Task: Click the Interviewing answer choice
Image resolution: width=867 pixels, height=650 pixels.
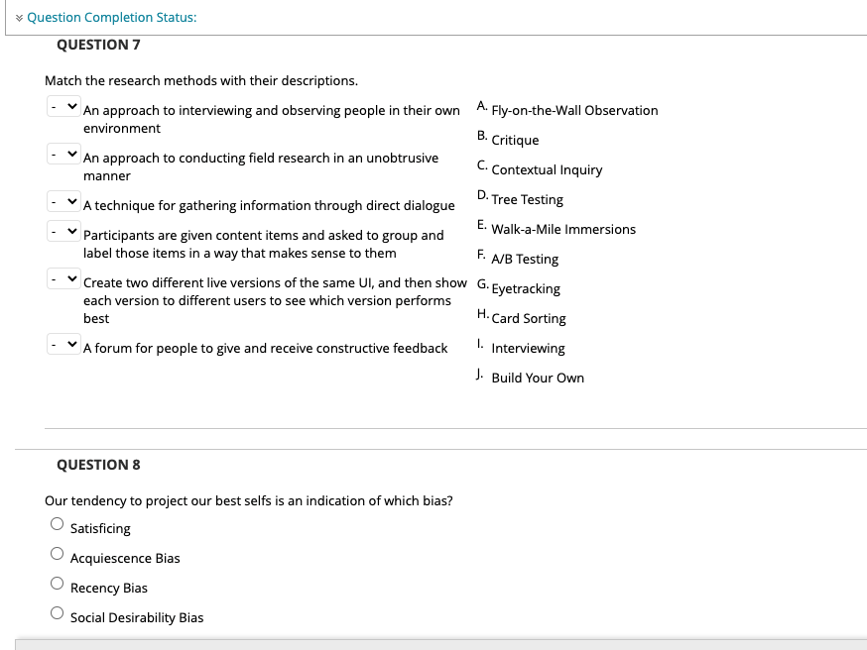Action: (x=528, y=348)
